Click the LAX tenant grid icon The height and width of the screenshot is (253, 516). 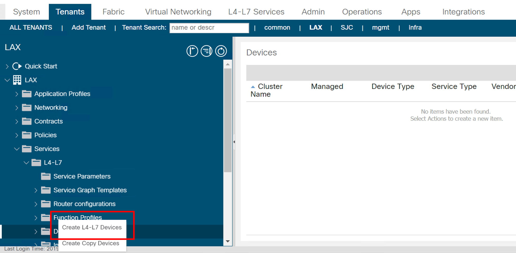(x=17, y=80)
